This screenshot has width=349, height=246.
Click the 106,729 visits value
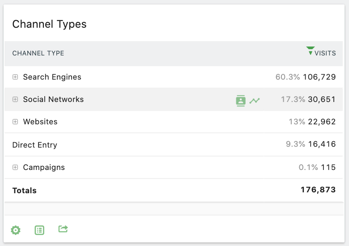point(319,77)
